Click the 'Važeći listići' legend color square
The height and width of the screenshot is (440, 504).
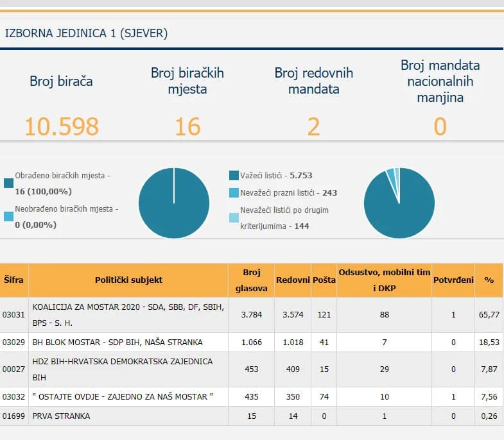(234, 175)
